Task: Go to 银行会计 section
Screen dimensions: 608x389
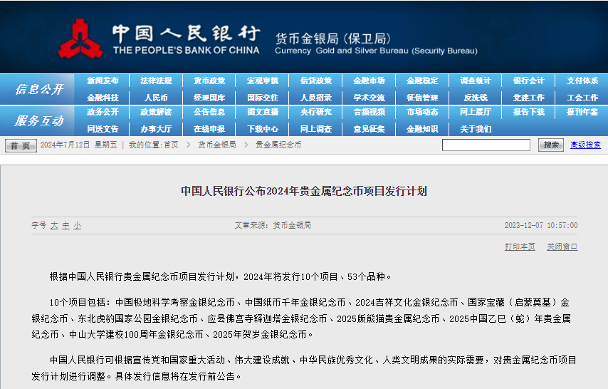Action: coord(529,81)
